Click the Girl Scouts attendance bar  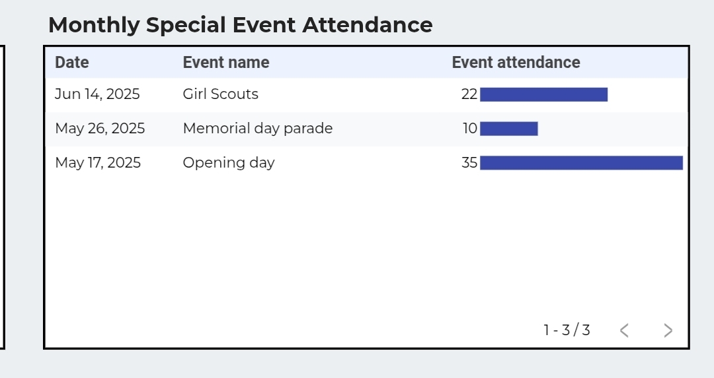pyautogui.click(x=543, y=94)
